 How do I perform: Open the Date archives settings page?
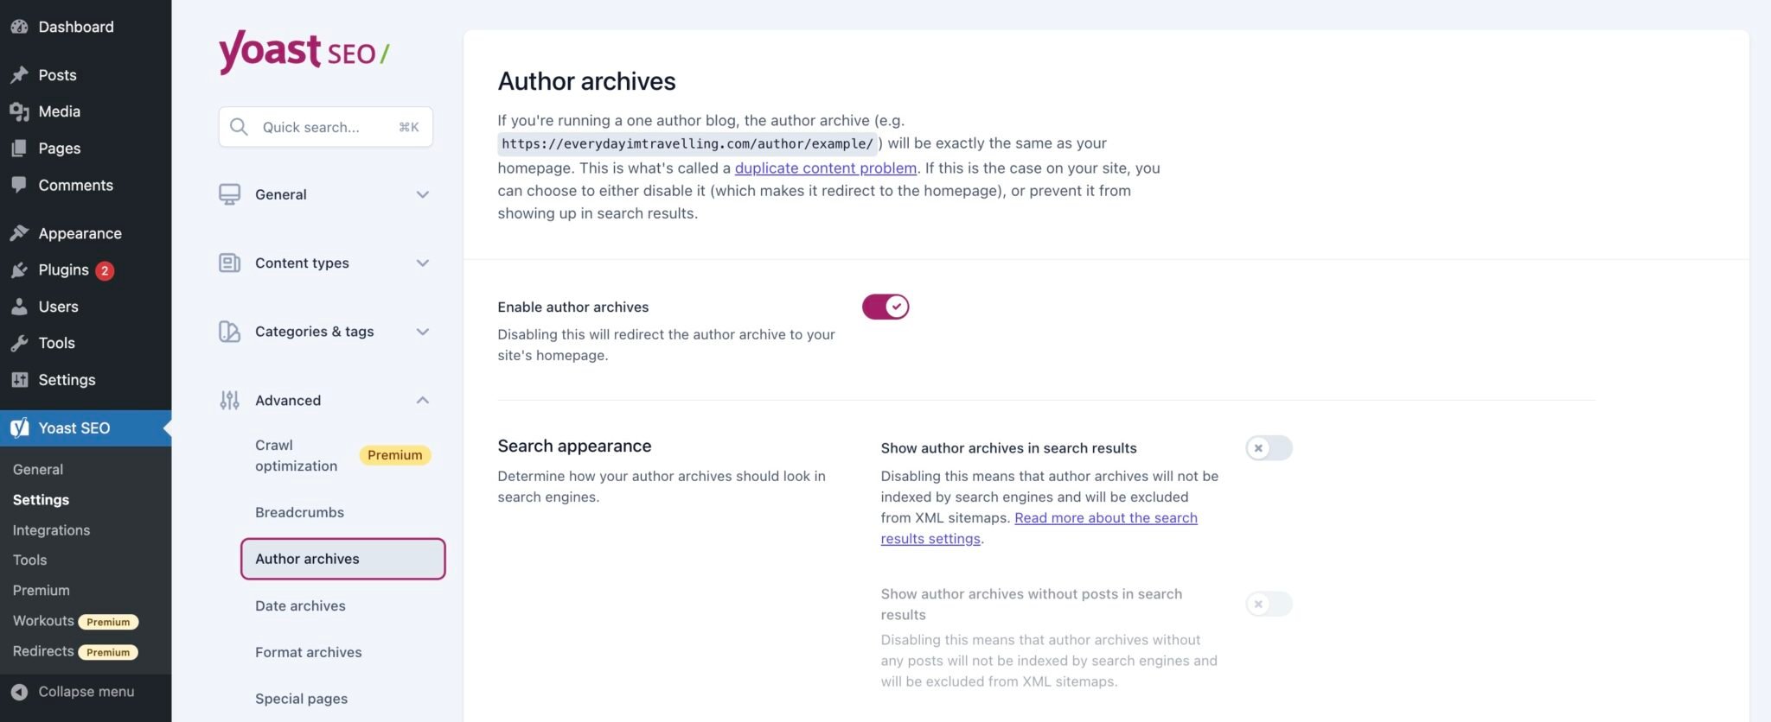pyautogui.click(x=300, y=606)
